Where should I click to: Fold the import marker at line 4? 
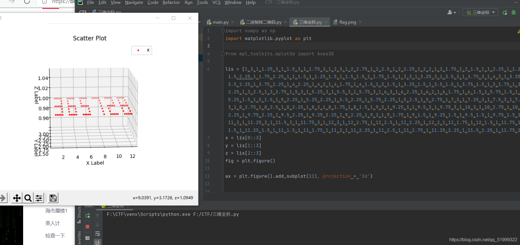pos(223,53)
